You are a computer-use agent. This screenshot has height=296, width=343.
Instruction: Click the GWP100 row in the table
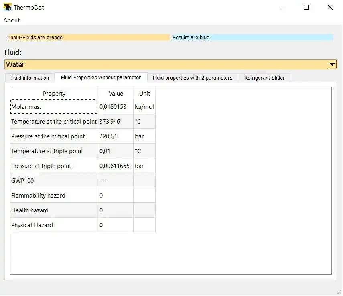[54, 180]
